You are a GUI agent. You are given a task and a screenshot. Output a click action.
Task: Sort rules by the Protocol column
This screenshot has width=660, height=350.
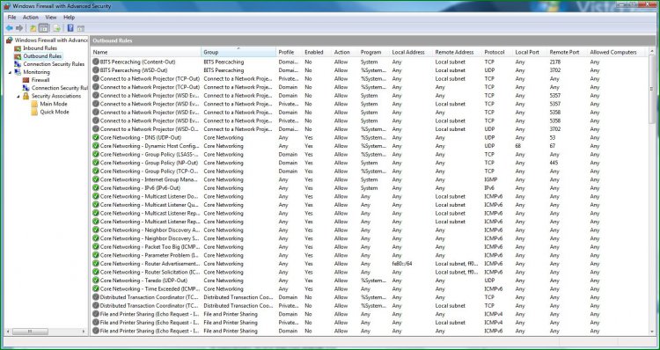[x=497, y=52]
